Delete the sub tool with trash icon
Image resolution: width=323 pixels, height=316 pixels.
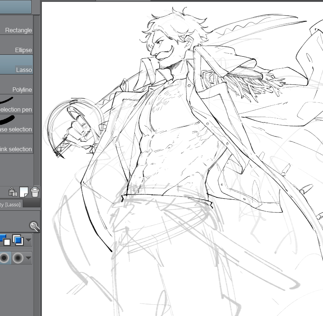point(35,192)
